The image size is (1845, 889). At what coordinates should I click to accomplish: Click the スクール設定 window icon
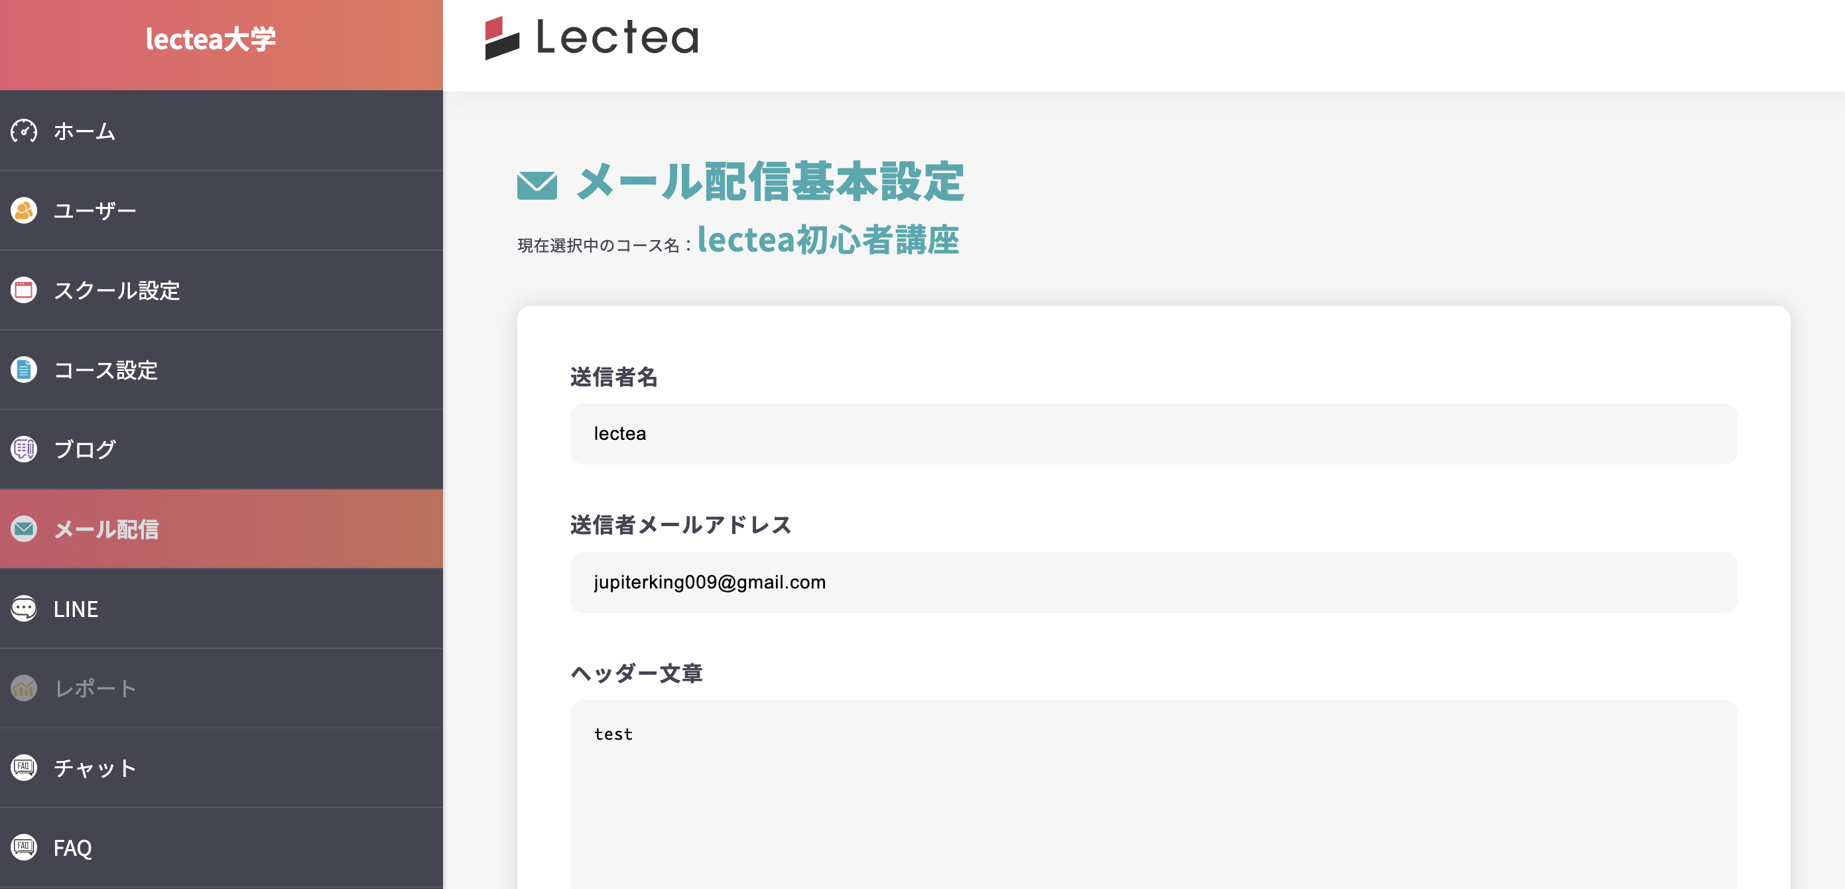(24, 290)
